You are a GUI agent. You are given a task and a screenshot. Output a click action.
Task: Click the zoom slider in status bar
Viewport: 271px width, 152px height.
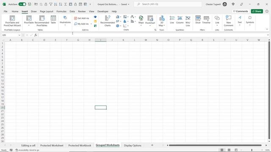252,150
